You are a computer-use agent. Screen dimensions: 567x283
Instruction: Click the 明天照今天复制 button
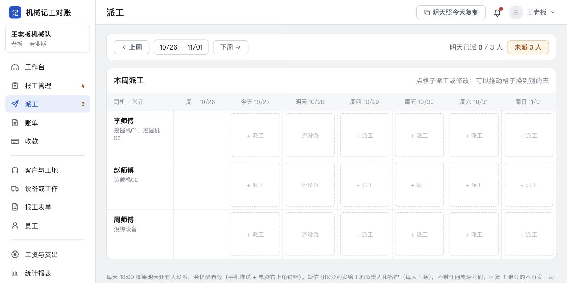pos(451,12)
